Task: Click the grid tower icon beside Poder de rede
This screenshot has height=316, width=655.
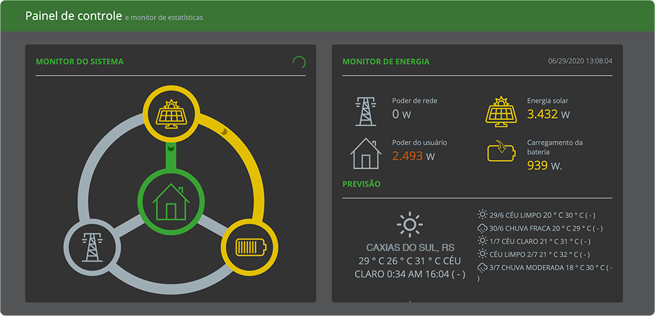Action: coord(366,111)
